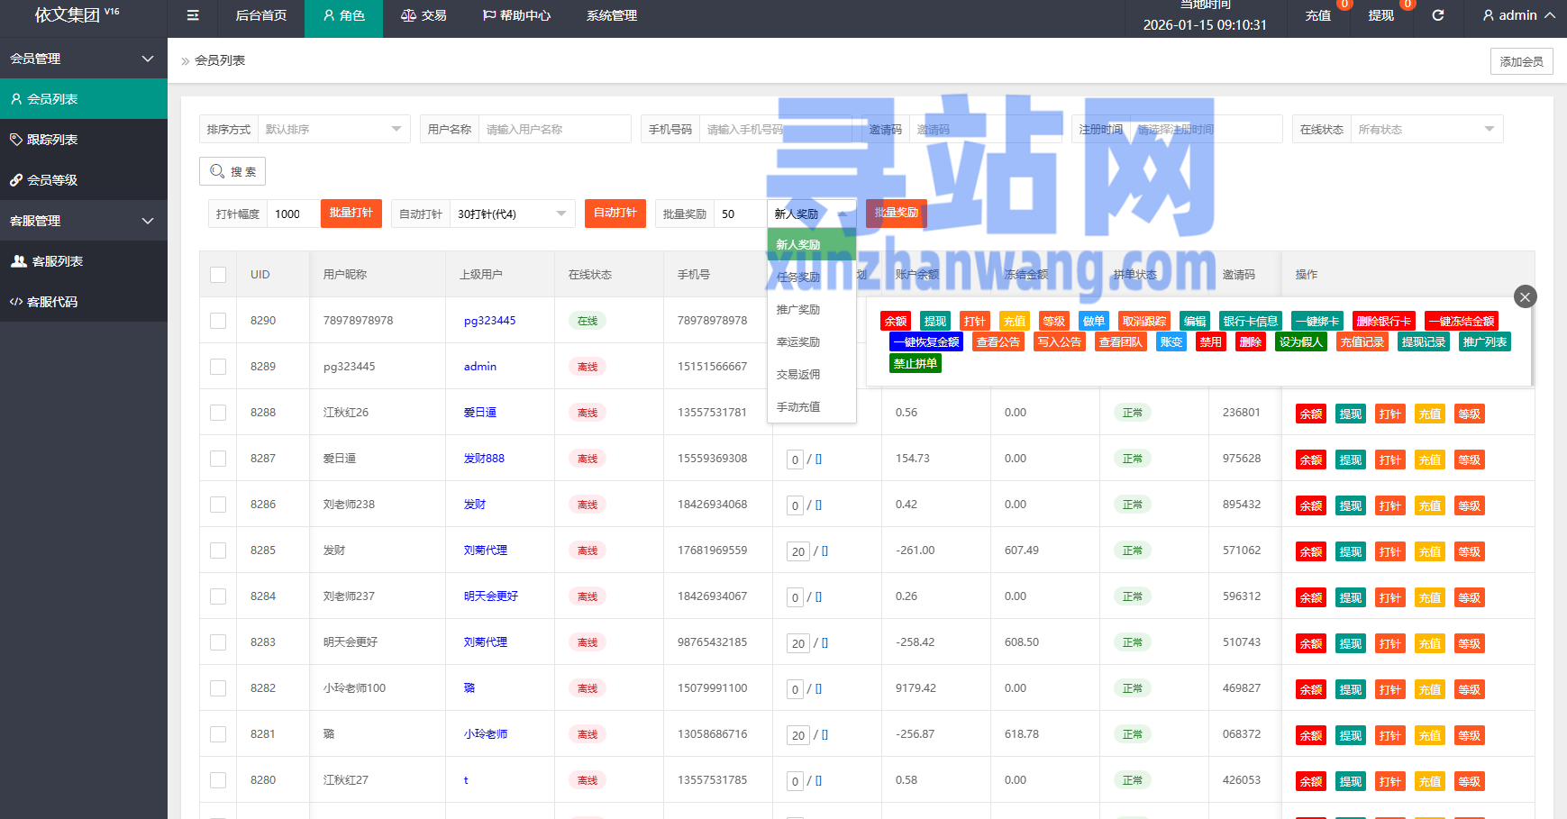
Task: Choose 幸运奖励 from dropdown list
Action: click(x=798, y=342)
